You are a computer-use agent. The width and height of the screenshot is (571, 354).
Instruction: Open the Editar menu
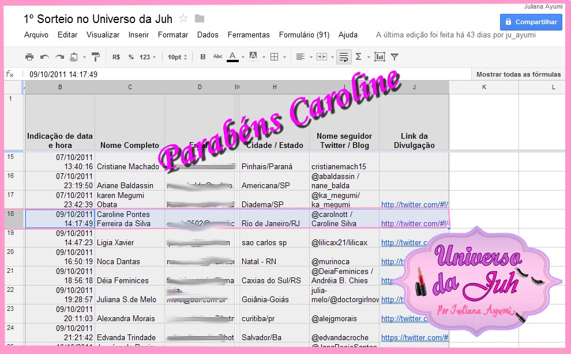click(67, 35)
